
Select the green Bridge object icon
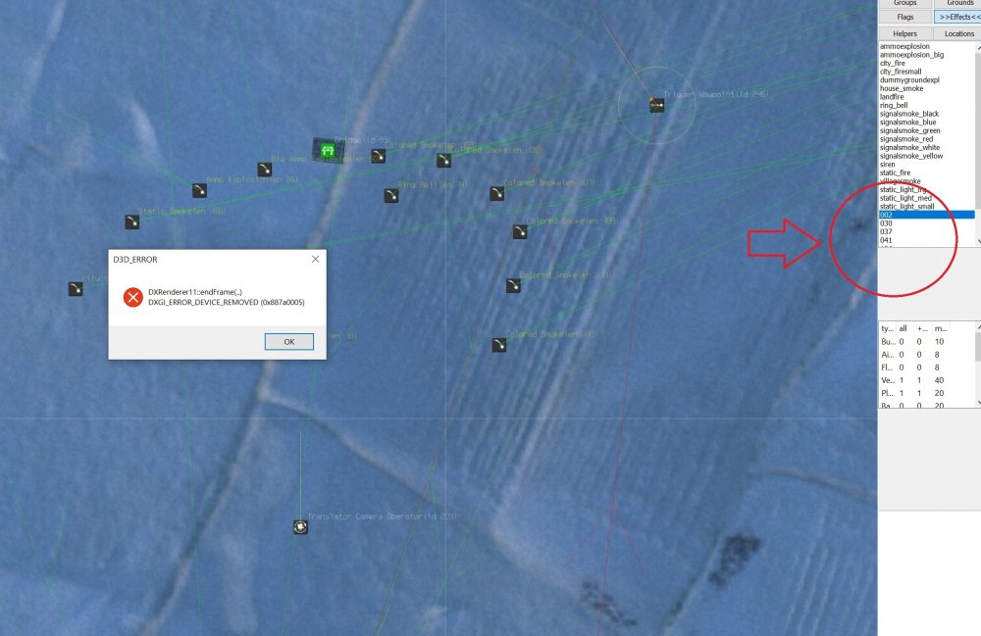328,150
